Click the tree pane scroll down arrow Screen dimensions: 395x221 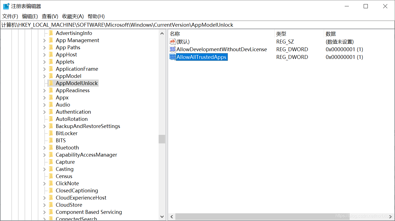coord(162,217)
